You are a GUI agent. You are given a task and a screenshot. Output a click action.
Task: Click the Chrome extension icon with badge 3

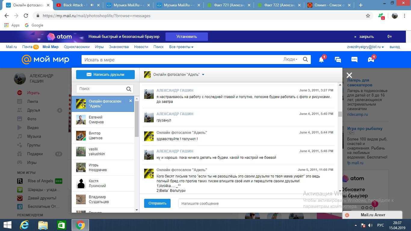381,16
